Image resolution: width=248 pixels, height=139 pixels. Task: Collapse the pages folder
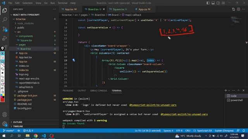[x=22, y=45]
